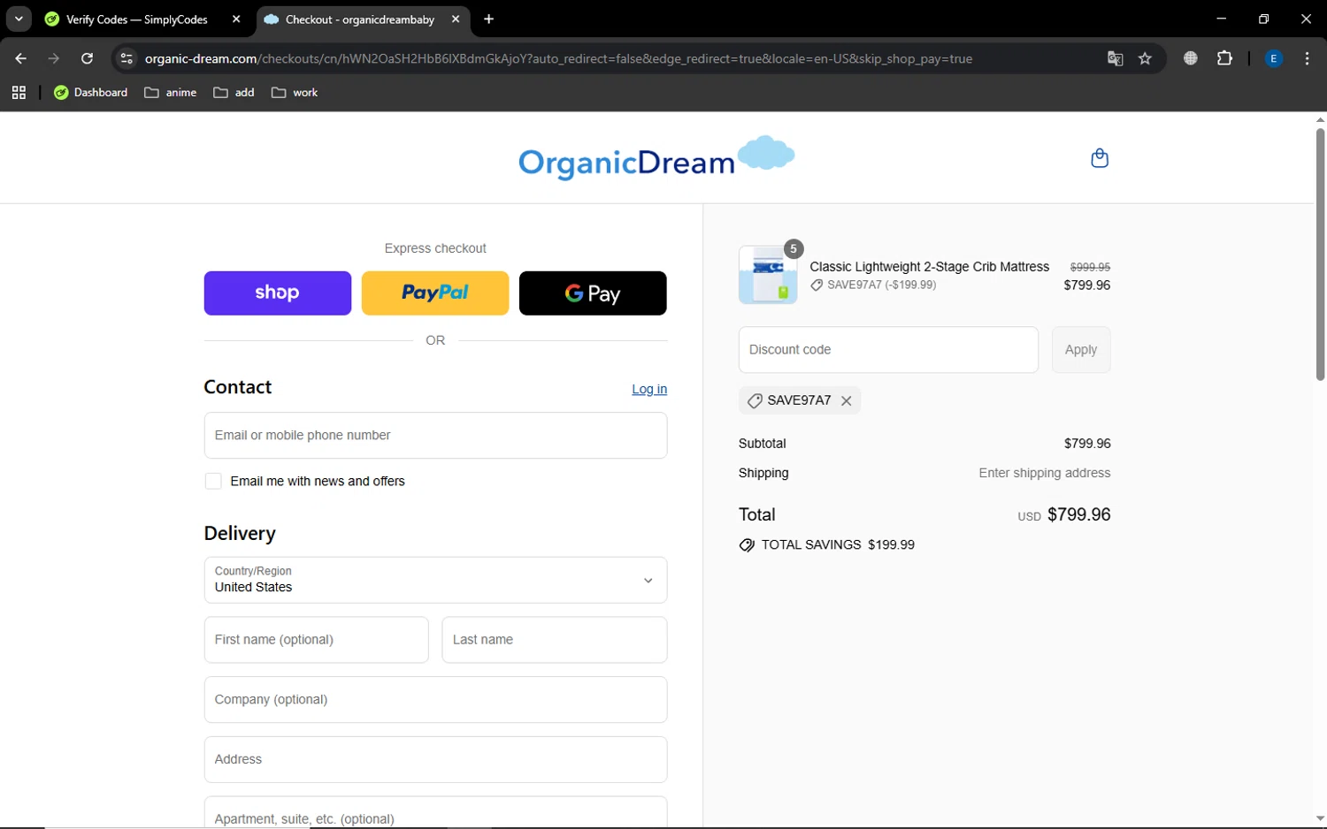Click the Last name field
Screen dimensions: 1327x829
[555, 640]
